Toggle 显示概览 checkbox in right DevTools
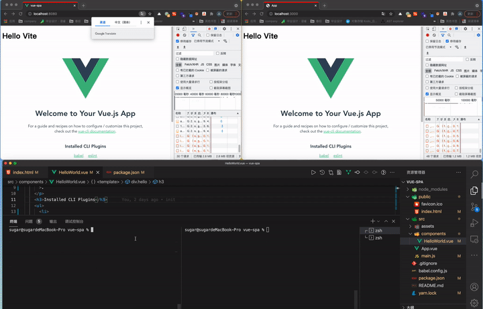 click(427, 94)
